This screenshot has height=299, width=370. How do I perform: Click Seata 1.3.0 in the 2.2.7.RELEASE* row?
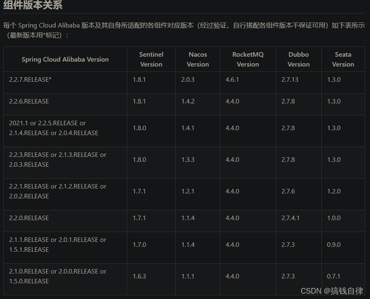pos(334,80)
